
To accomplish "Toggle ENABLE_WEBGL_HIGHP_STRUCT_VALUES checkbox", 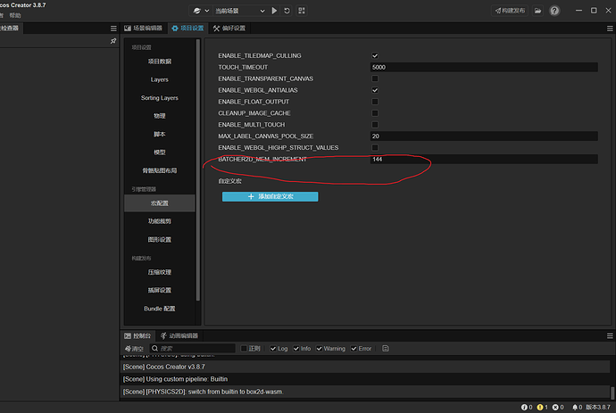I will click(x=375, y=147).
